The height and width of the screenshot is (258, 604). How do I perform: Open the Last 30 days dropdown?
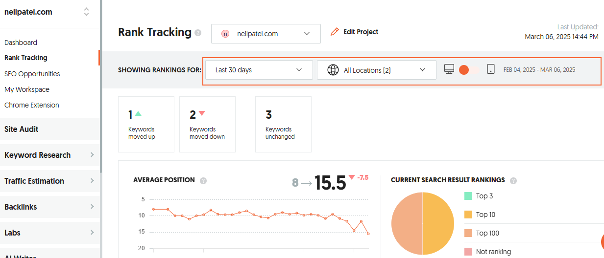tap(259, 70)
